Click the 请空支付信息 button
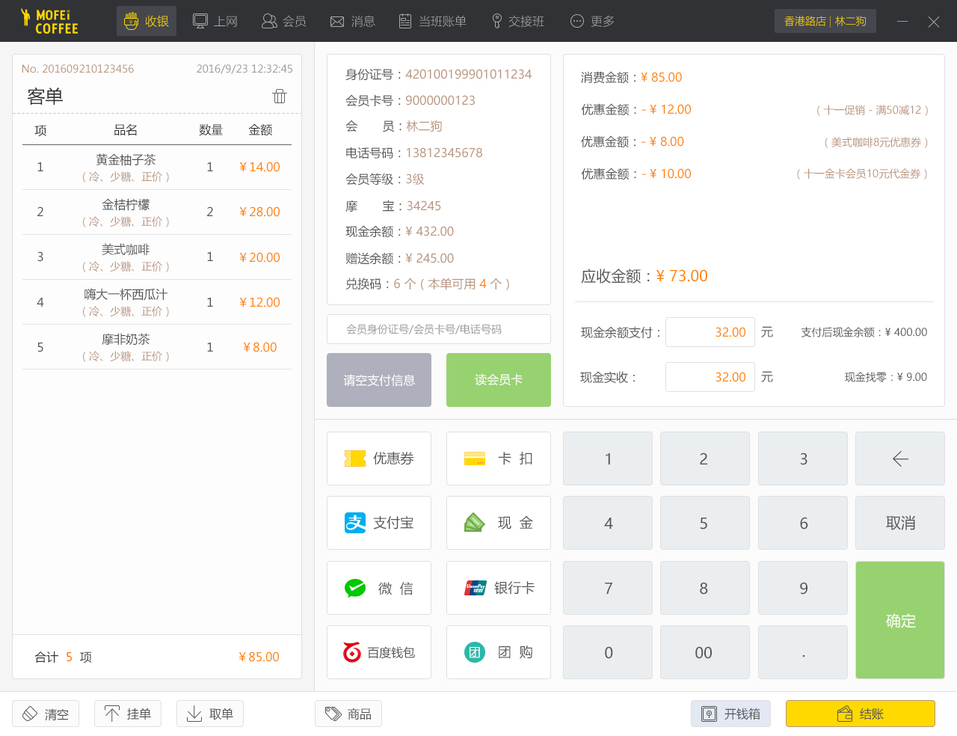957x736 pixels. [379, 380]
